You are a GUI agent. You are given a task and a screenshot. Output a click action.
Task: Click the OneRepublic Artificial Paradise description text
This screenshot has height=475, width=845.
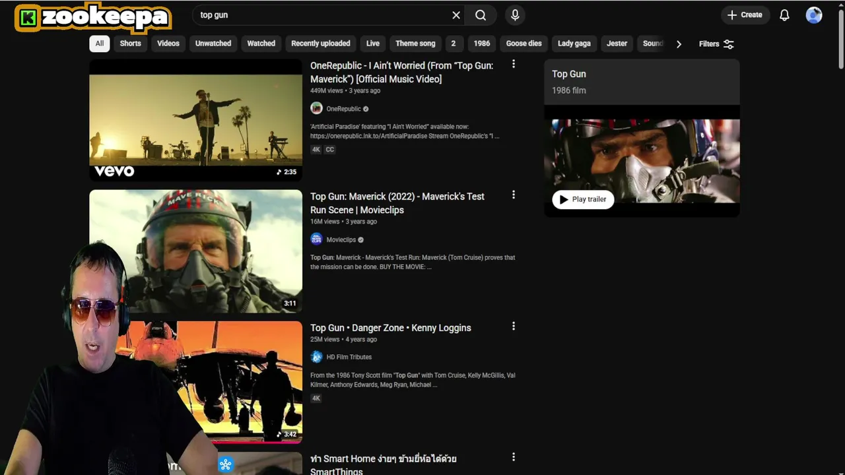point(405,131)
